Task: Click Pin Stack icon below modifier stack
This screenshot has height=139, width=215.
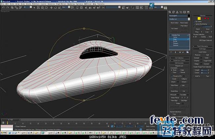Action: (x=171, y=52)
